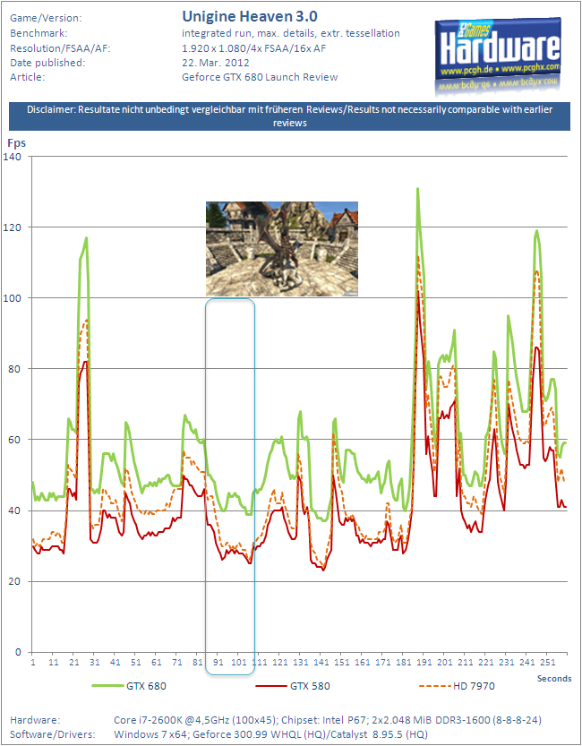Click the Core i7-2600K hardware specification line
Screen dimensions: 582x746
coord(328,720)
